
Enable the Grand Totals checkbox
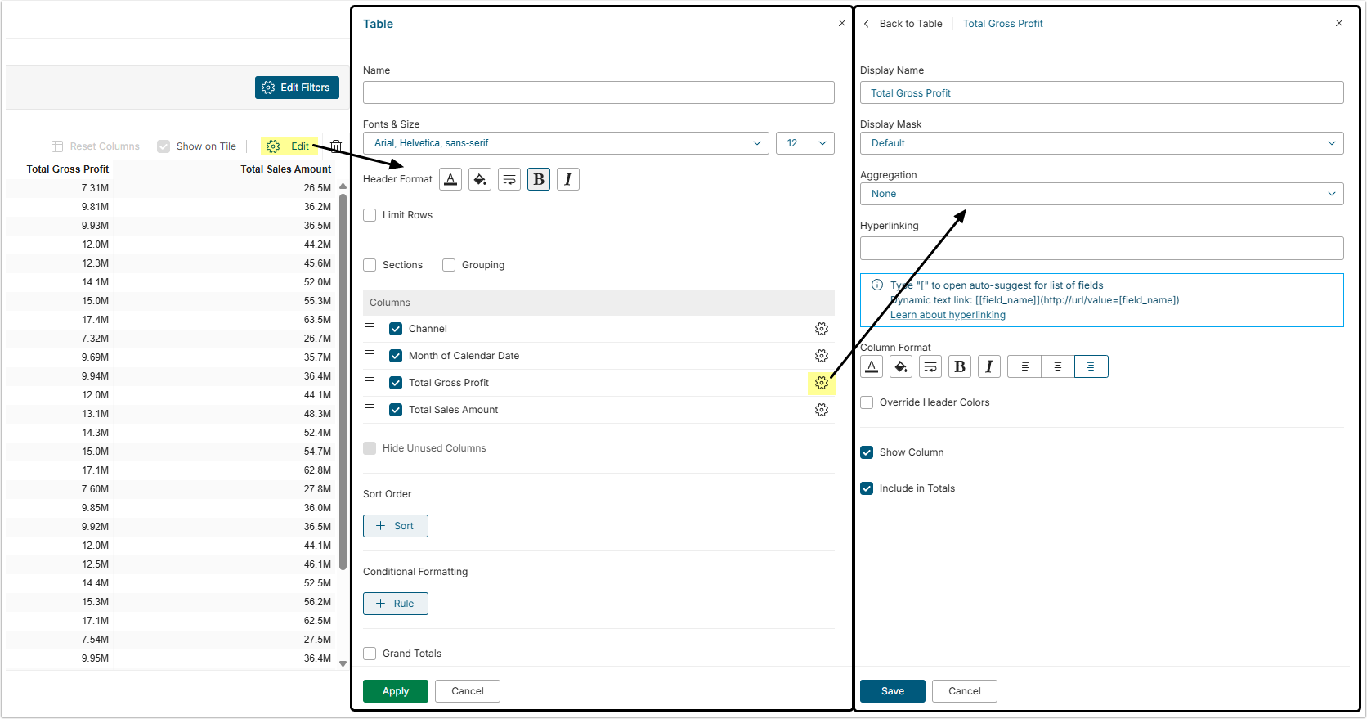pyautogui.click(x=370, y=654)
